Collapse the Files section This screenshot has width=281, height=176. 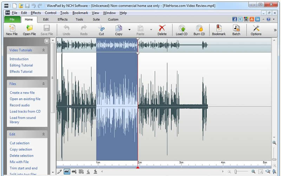(44, 84)
